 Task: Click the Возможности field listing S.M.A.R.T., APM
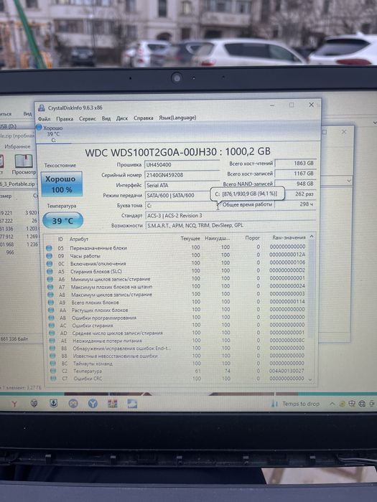pos(231,225)
